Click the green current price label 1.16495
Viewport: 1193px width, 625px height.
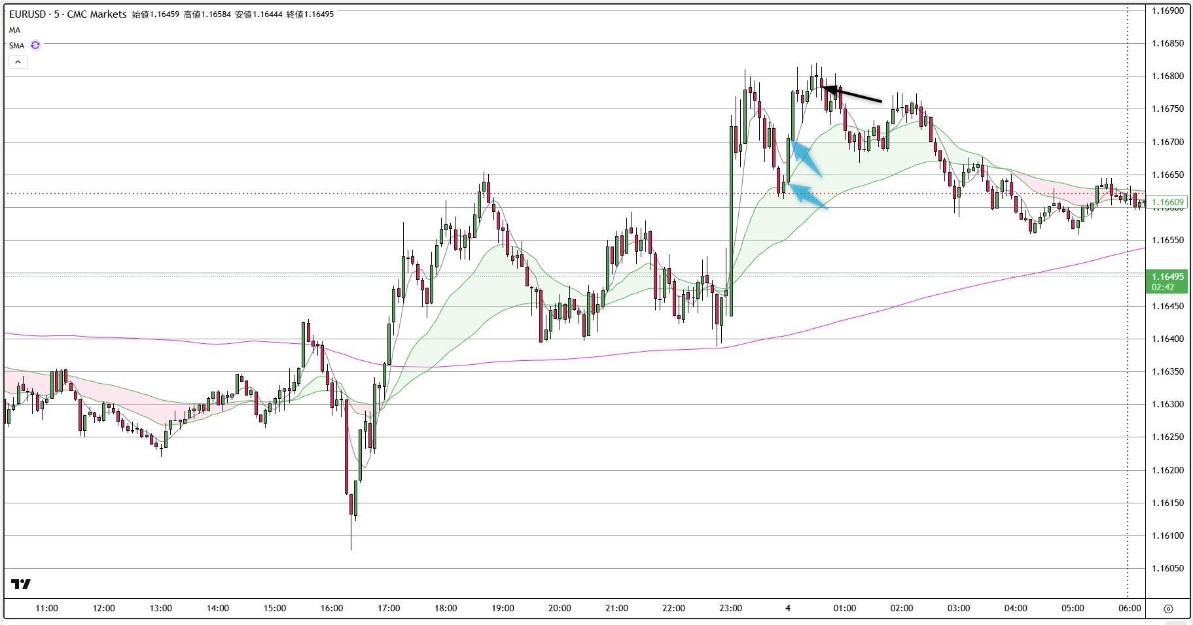point(1168,282)
